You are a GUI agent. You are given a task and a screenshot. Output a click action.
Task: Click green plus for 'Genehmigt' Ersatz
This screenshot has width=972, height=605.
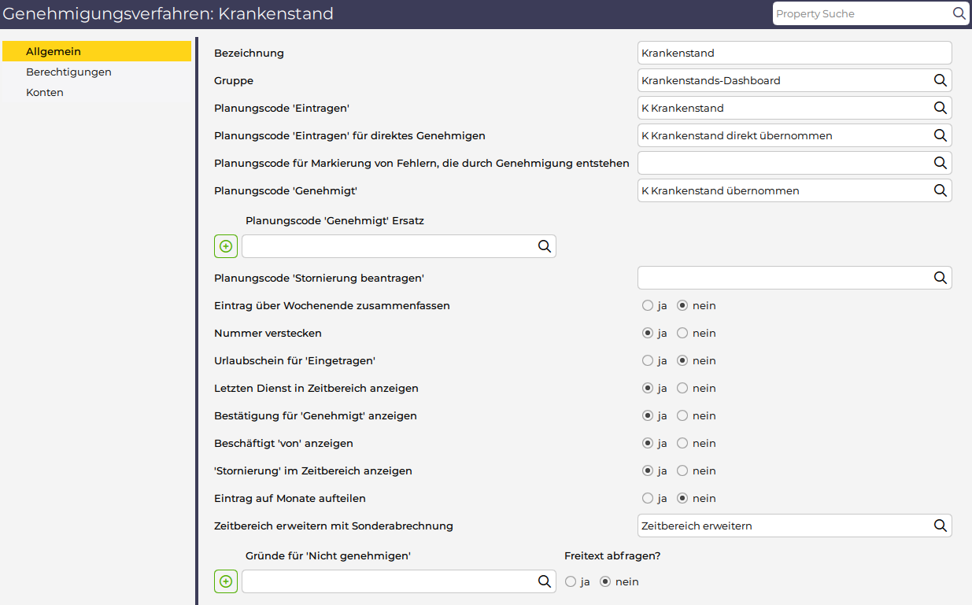226,246
